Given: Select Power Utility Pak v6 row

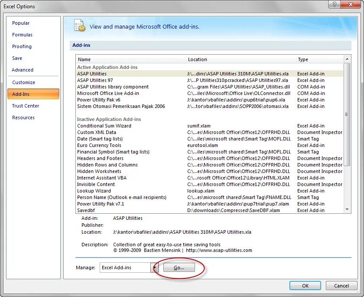Looking at the screenshot, I should (x=210, y=100).
